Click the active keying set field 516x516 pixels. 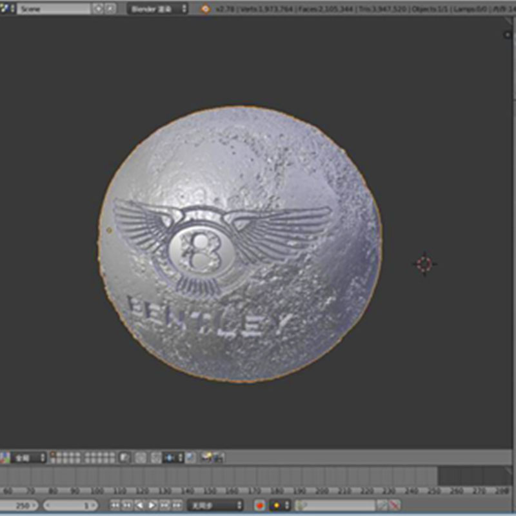coord(335,505)
